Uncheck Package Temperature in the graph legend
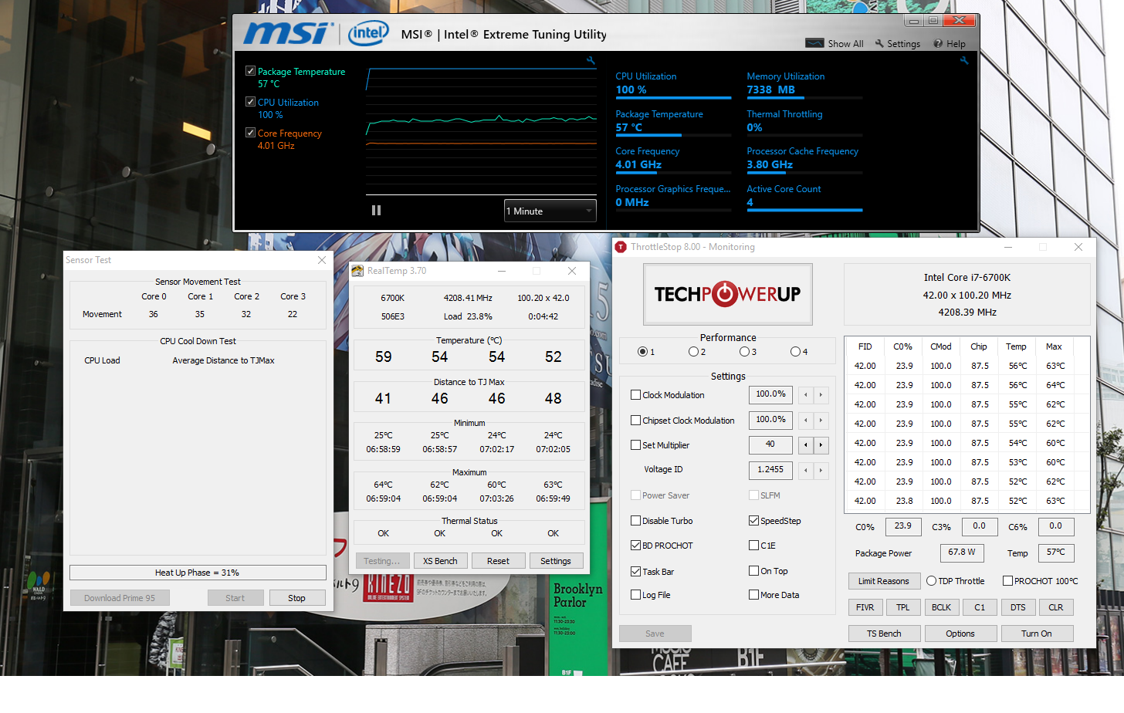Image resolution: width=1124 pixels, height=713 pixels. point(250,71)
